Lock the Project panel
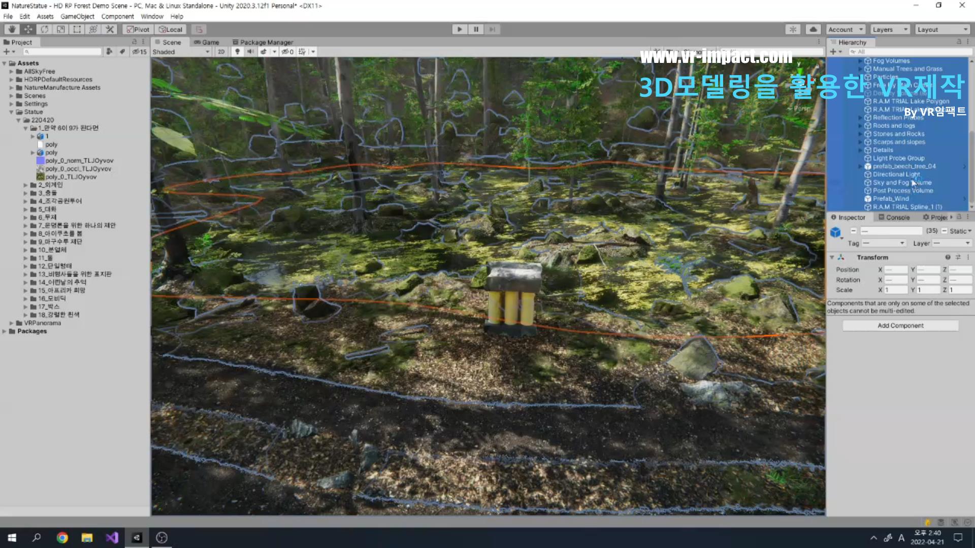 click(x=135, y=42)
